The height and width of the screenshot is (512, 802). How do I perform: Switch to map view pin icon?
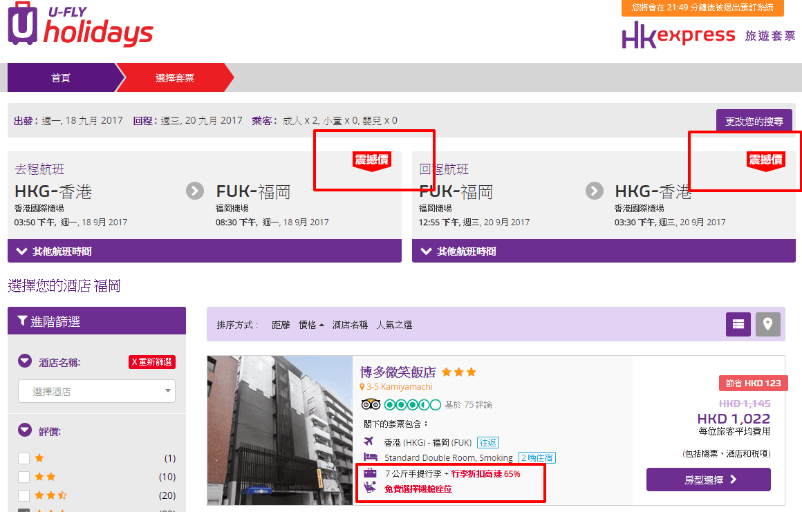tap(767, 324)
